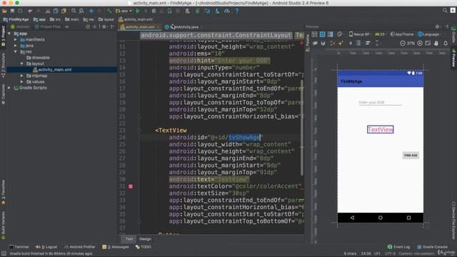
Task: Click the Open folder toolbar icon
Action: 4,11
